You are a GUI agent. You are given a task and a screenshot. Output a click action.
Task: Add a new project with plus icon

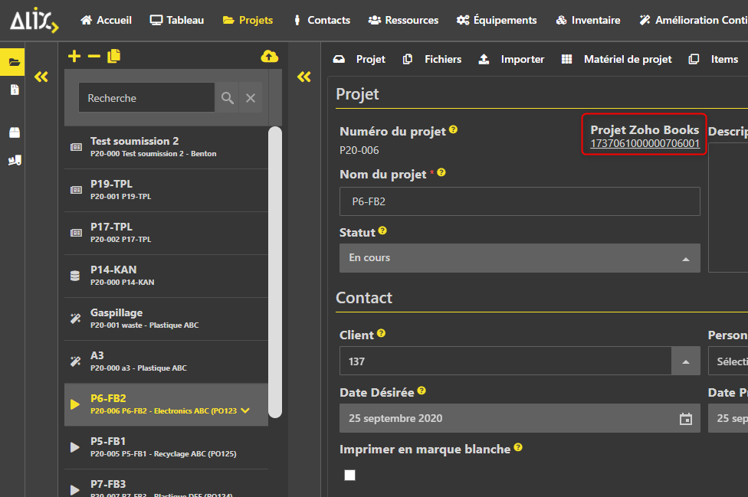point(74,56)
